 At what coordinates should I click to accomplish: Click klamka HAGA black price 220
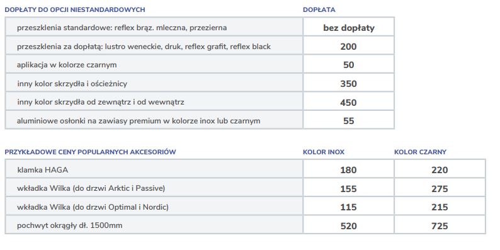pyautogui.click(x=440, y=170)
